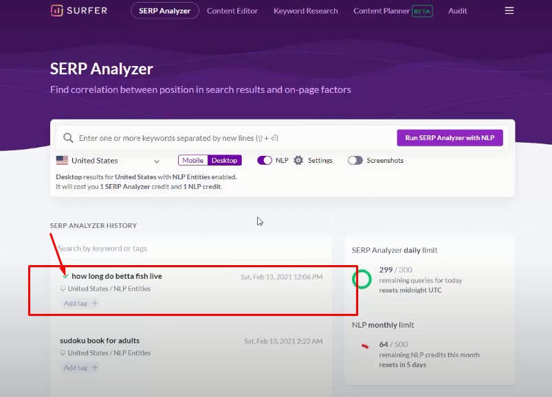Click 'It will cost you 1 SERP Analyzer credit' note
The image size is (552, 397).
(139, 187)
